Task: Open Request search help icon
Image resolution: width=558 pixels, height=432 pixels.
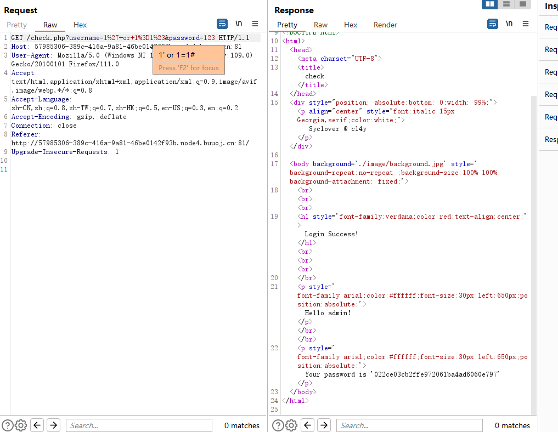Action: [8, 425]
